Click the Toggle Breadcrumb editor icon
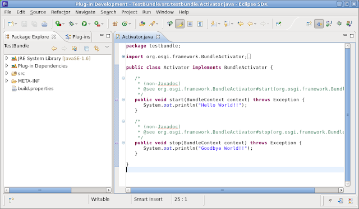 click(169, 23)
